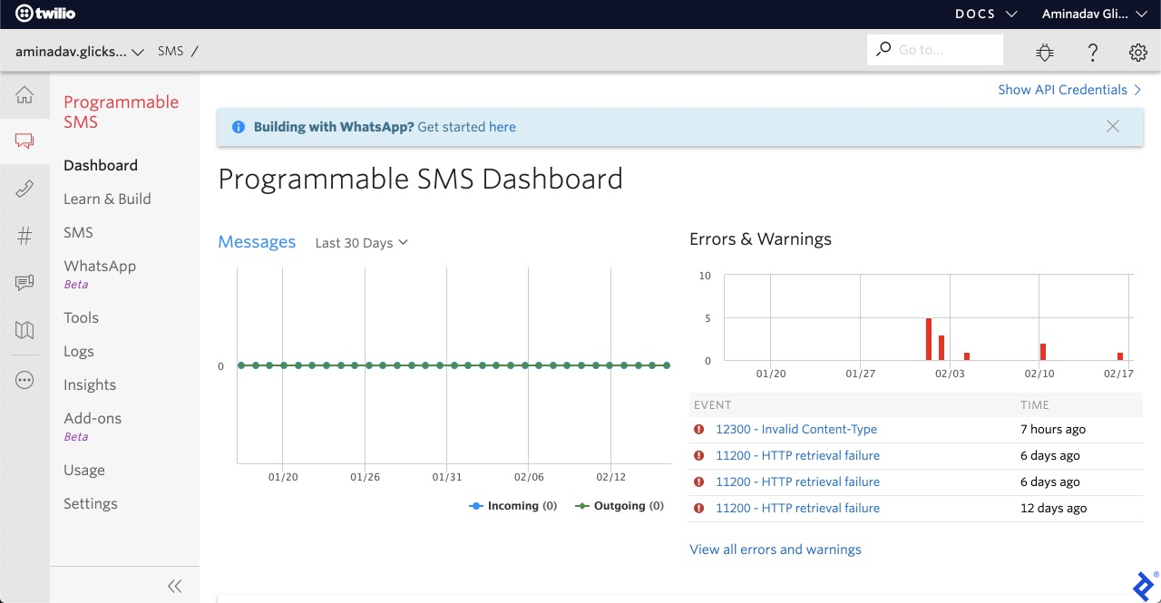Click the red bar near 02/10
Image resolution: width=1161 pixels, height=603 pixels.
tap(1043, 352)
